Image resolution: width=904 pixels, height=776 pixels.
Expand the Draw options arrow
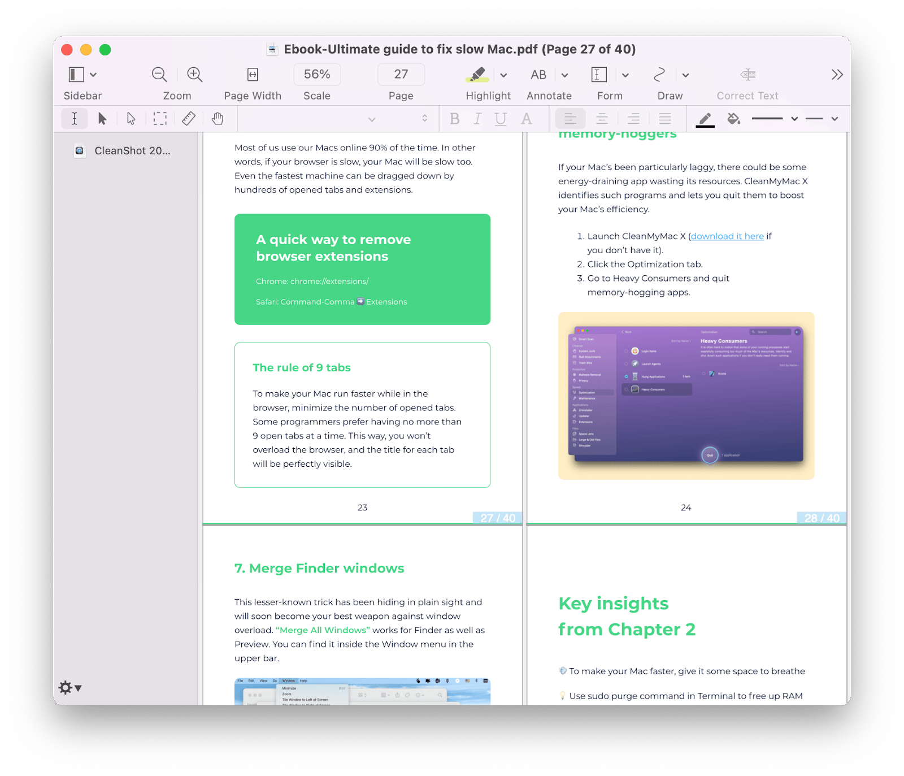click(685, 75)
